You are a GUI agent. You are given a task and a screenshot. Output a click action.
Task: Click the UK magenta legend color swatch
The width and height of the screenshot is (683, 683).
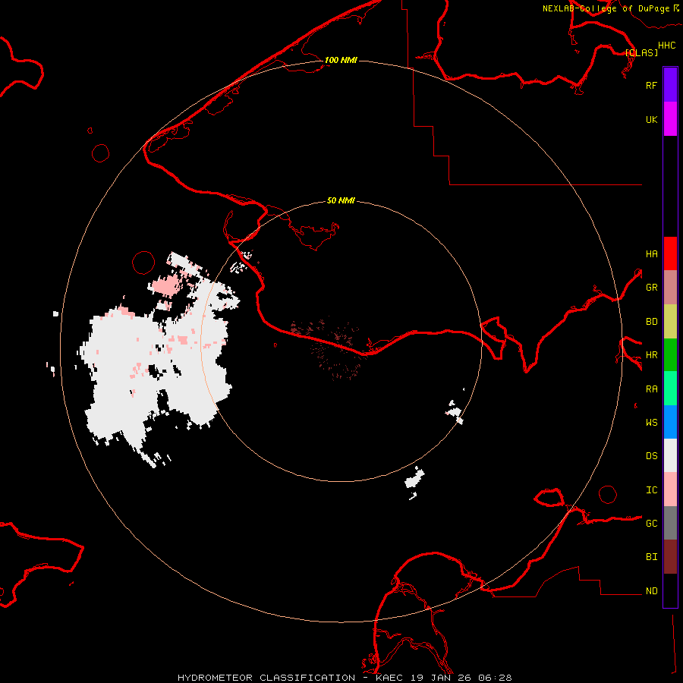point(670,119)
